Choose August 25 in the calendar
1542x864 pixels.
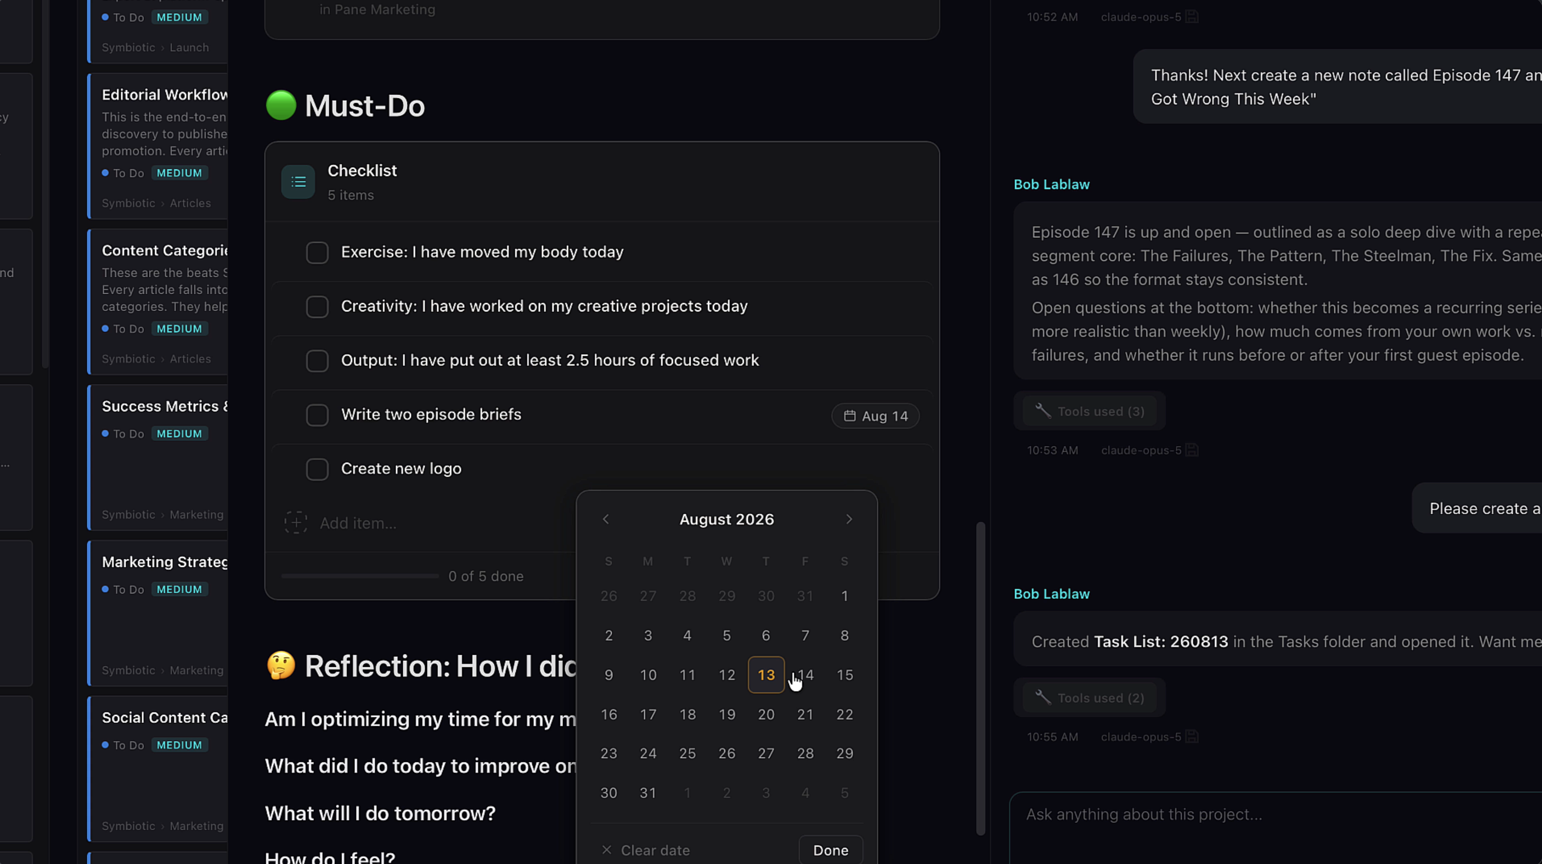click(687, 753)
